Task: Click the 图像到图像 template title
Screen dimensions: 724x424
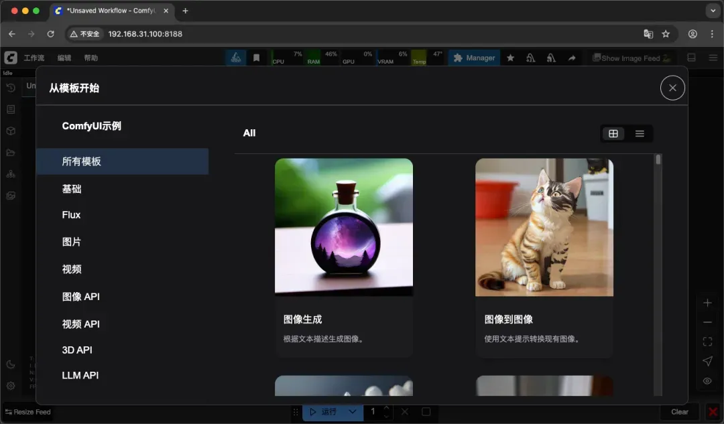Action: click(508, 320)
